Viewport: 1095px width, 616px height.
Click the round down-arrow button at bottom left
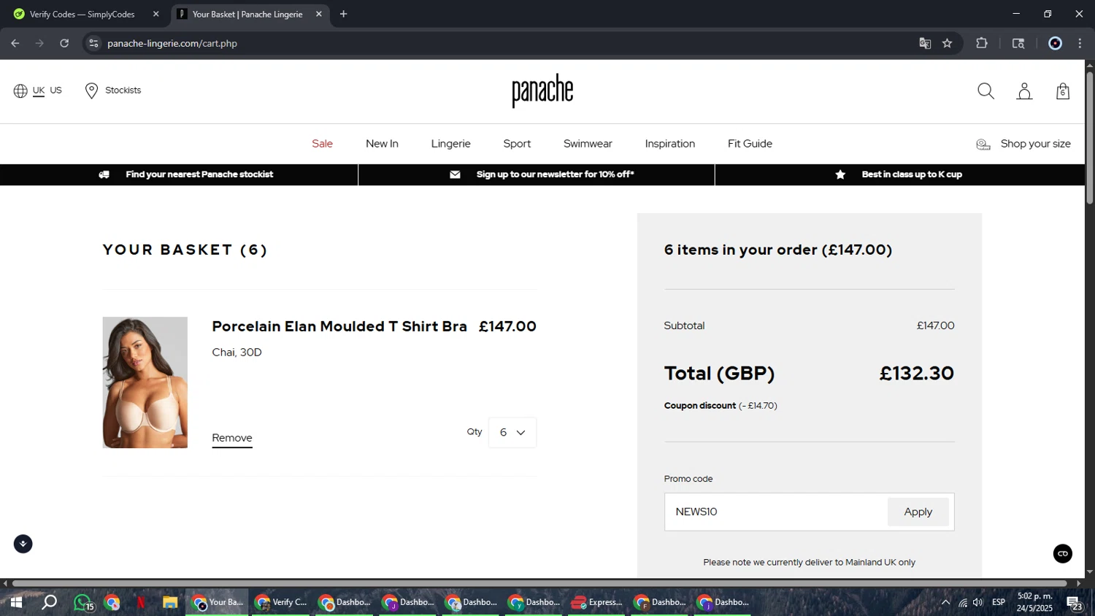point(23,544)
